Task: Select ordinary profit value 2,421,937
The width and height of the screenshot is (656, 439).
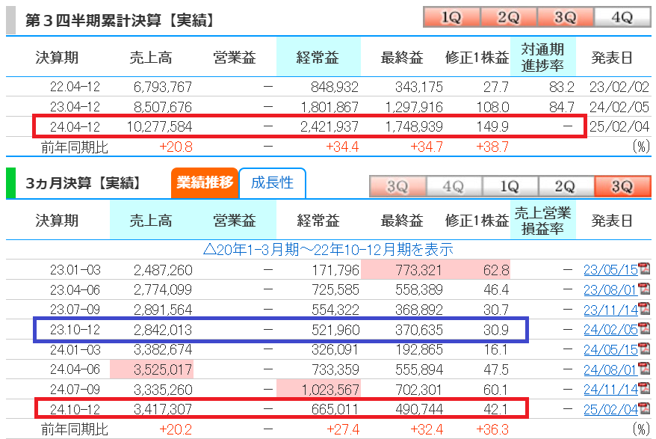Action: (x=329, y=126)
